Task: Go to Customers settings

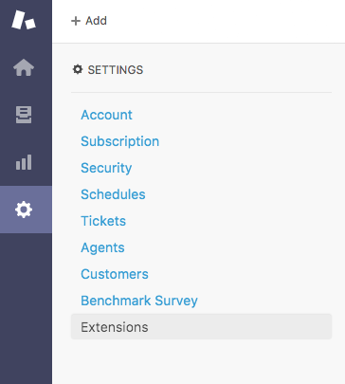Action: pos(115,274)
